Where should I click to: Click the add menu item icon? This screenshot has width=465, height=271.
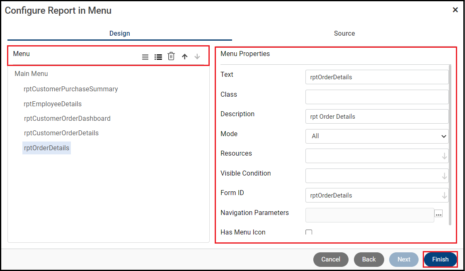[x=145, y=57]
